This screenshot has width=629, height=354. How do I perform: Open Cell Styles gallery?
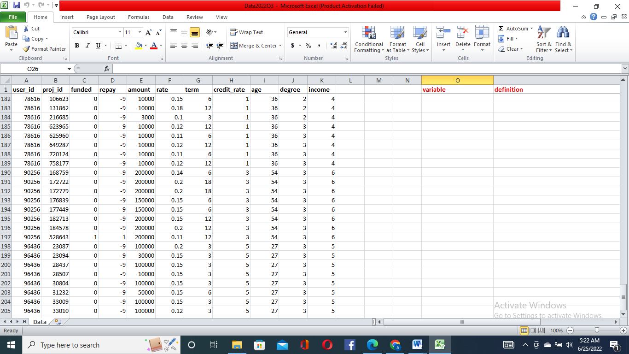pos(419,40)
